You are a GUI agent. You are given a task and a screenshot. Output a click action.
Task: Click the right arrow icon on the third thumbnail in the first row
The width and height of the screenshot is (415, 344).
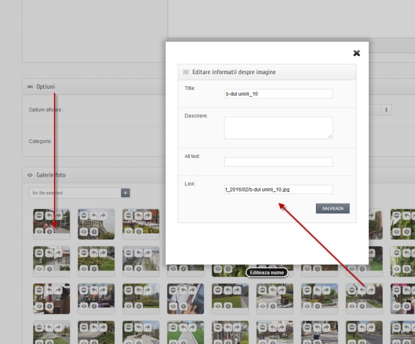click(x=147, y=216)
